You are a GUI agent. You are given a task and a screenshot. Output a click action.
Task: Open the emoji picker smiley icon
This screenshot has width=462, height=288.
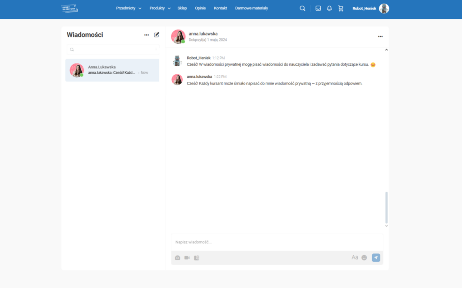pos(364,258)
